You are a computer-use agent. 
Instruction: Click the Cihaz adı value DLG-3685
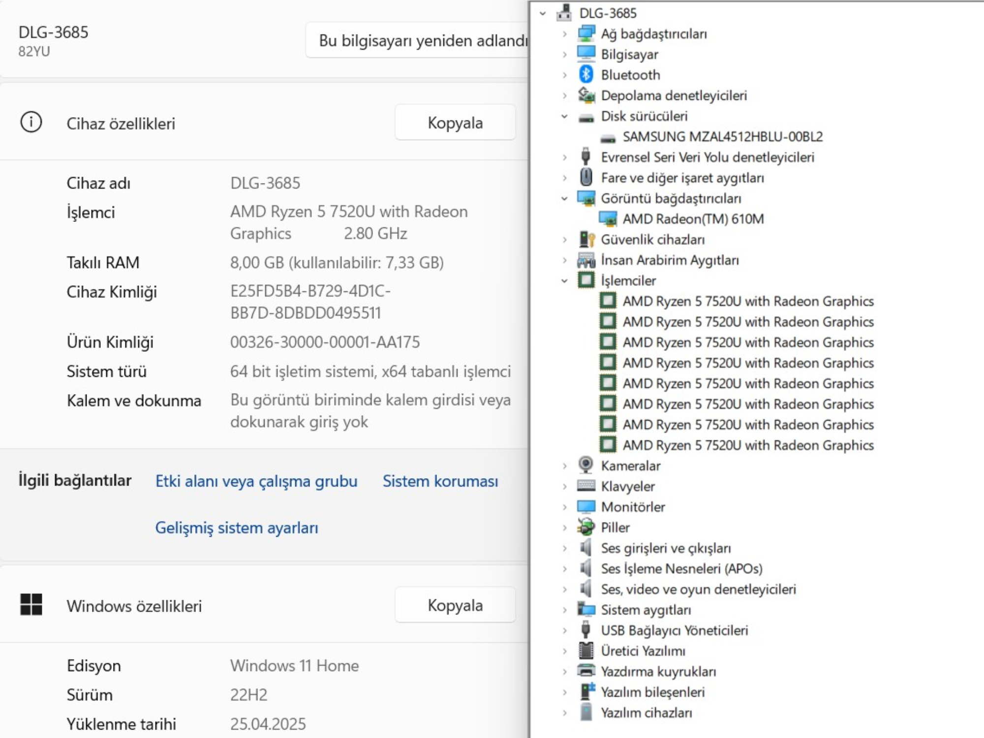(x=265, y=183)
